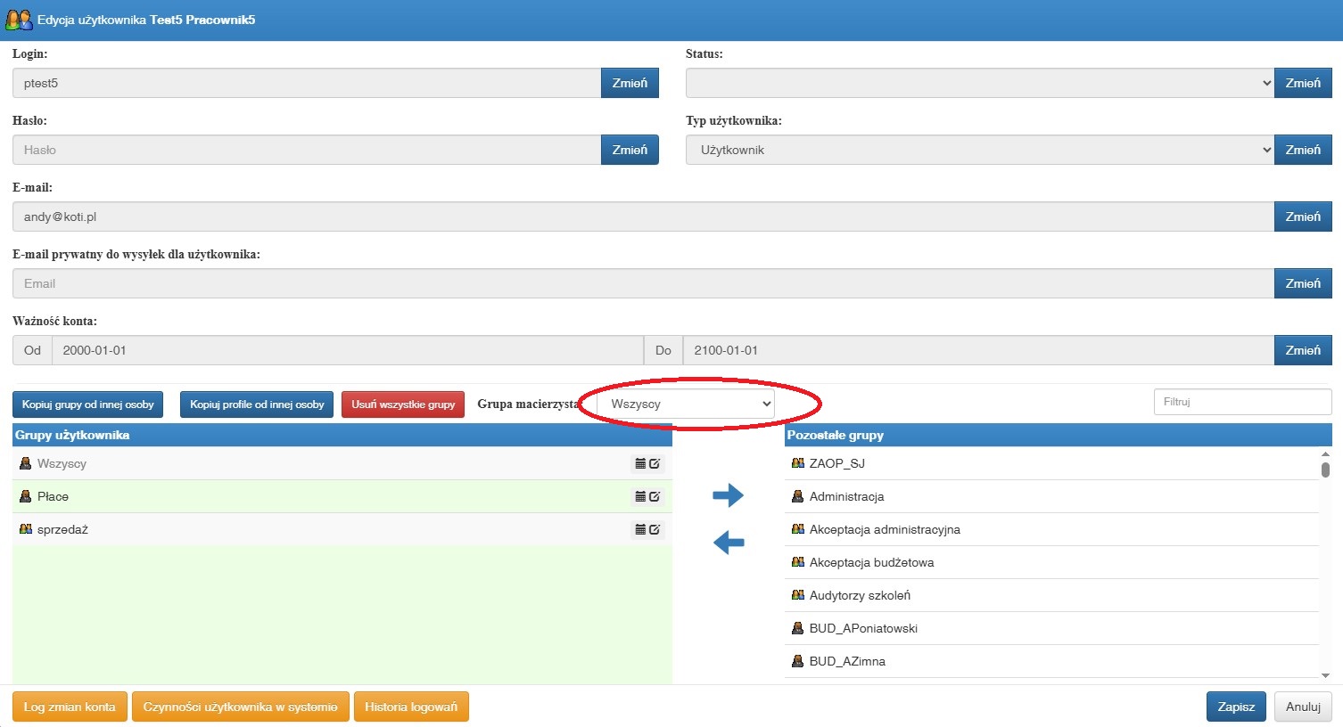Click the group icon next to Akceptacja administracyjna

click(x=798, y=529)
